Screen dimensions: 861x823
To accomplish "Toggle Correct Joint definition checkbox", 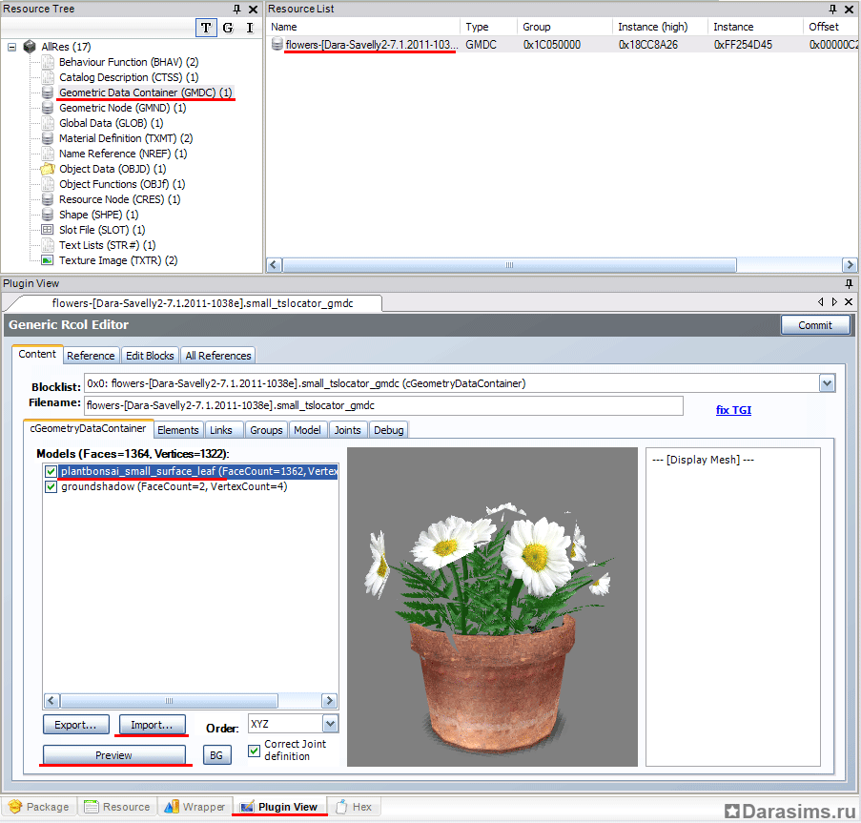I will [254, 751].
